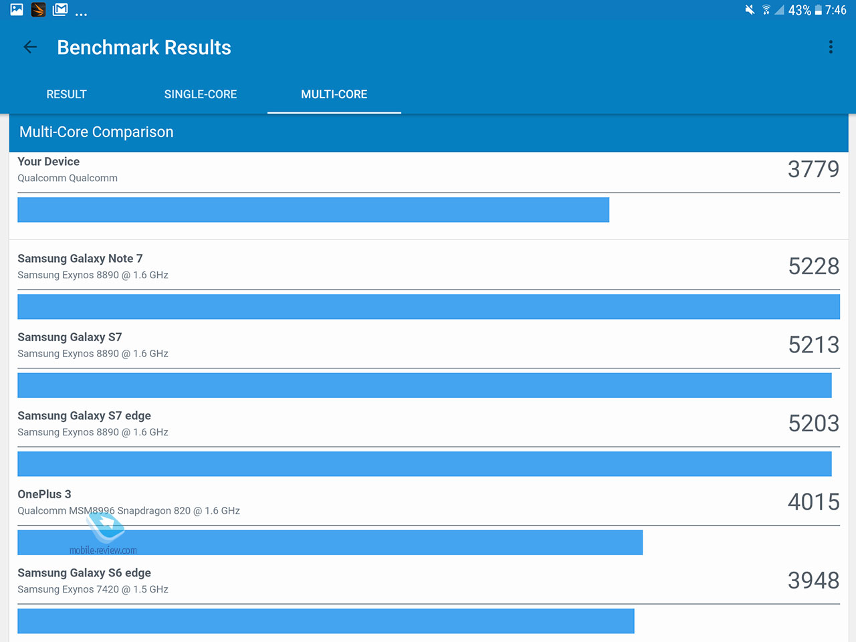Switch to the RESULT tab
Viewport: 856px width, 642px height.
(66, 94)
